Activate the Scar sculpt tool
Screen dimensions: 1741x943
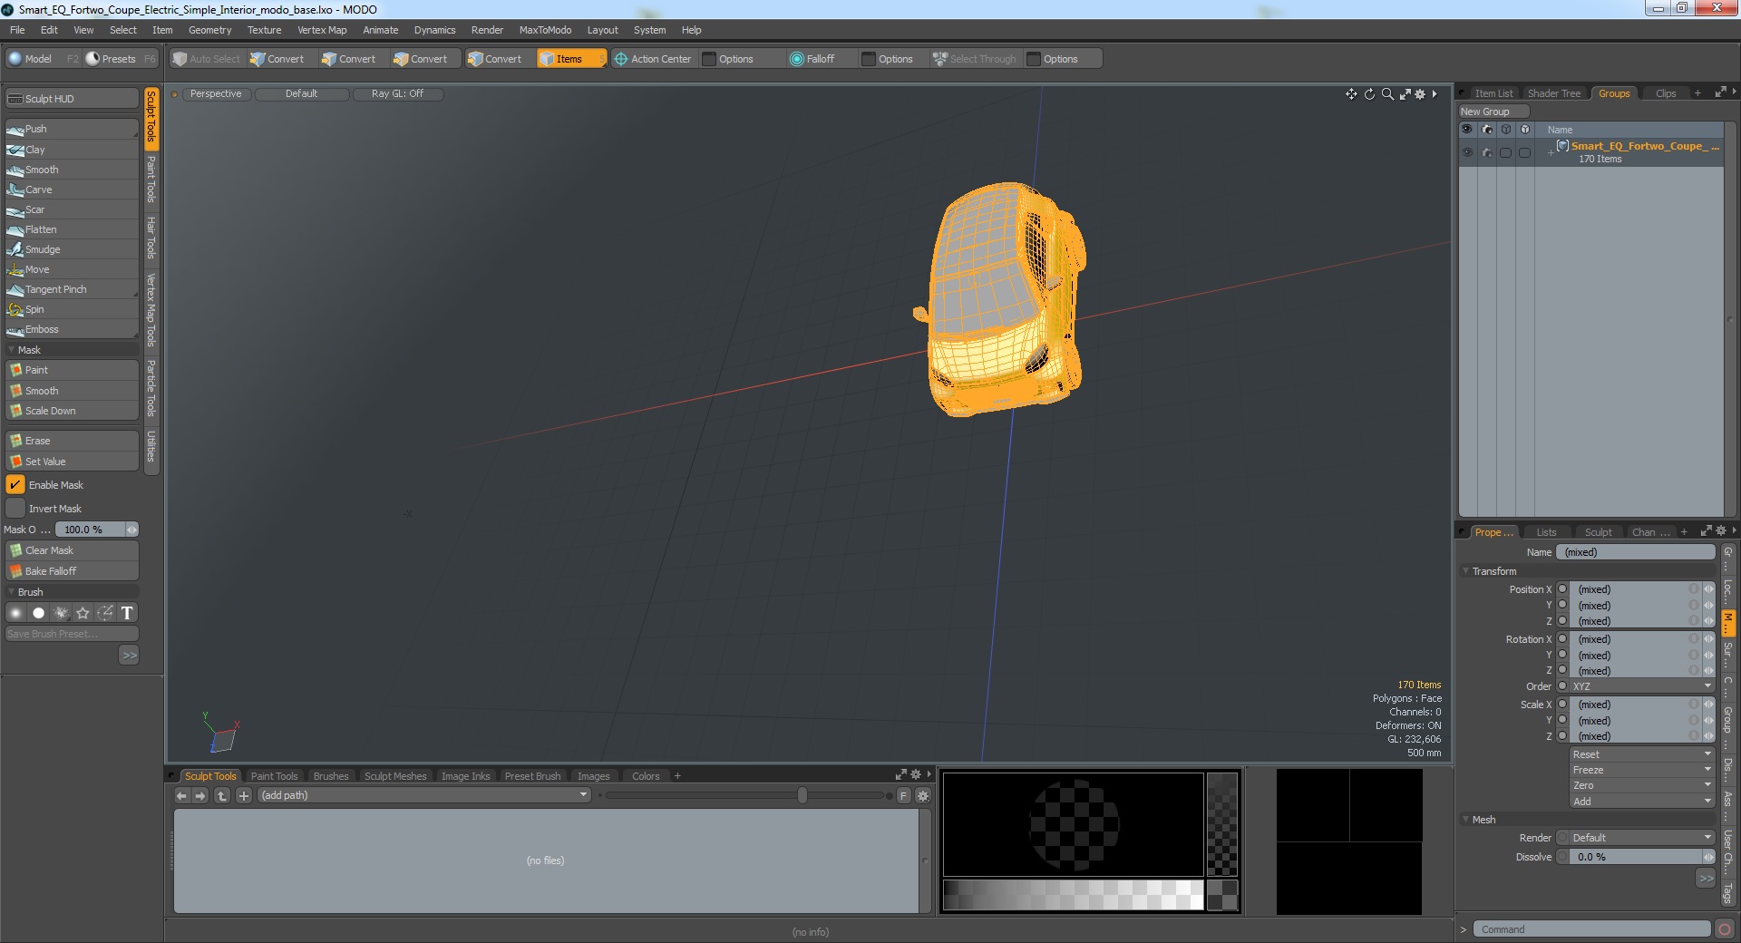coord(72,209)
